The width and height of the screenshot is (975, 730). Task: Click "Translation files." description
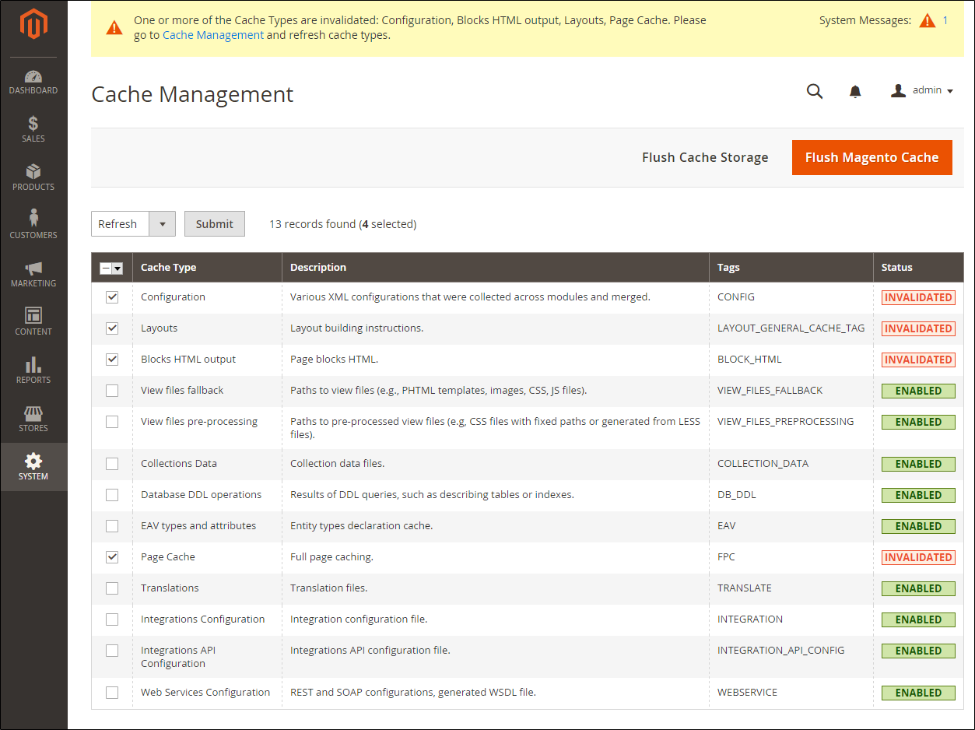(x=328, y=588)
